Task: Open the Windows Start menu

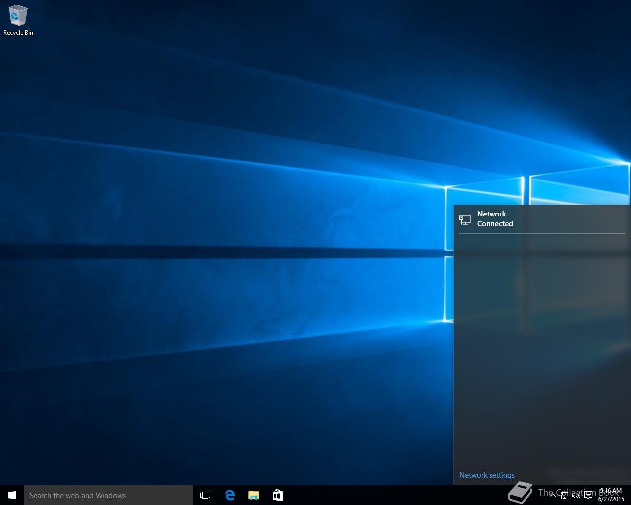Action: click(x=12, y=495)
